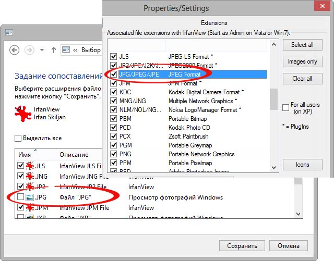The image size is (334, 261).
Task: Click the .JP2 IrfanView file icon
Action: (30, 187)
